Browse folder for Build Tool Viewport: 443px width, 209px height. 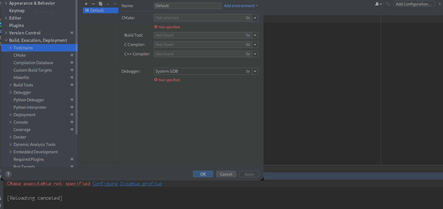point(248,35)
